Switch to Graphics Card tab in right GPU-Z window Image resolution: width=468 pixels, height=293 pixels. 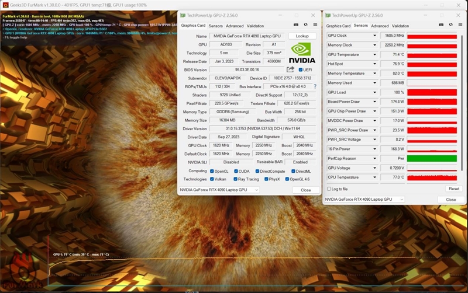coord(338,26)
